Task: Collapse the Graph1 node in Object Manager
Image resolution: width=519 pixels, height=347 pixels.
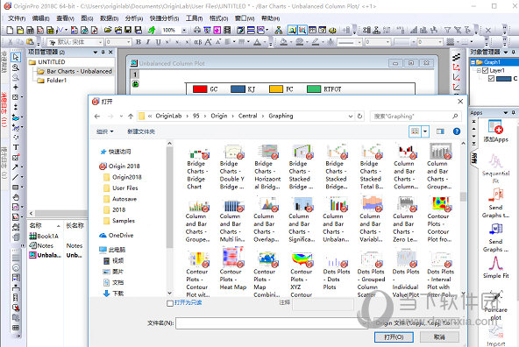Action: click(x=473, y=62)
